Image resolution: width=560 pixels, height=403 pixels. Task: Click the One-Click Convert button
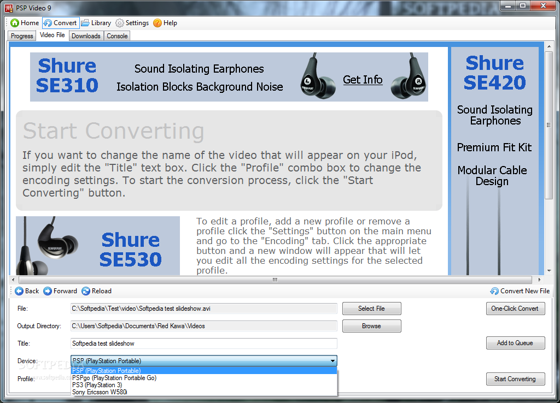tap(515, 309)
